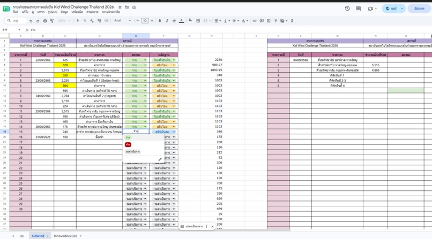Insert link using the chain icon
Viewport: 432px width, 239px height.
[x=254, y=21]
